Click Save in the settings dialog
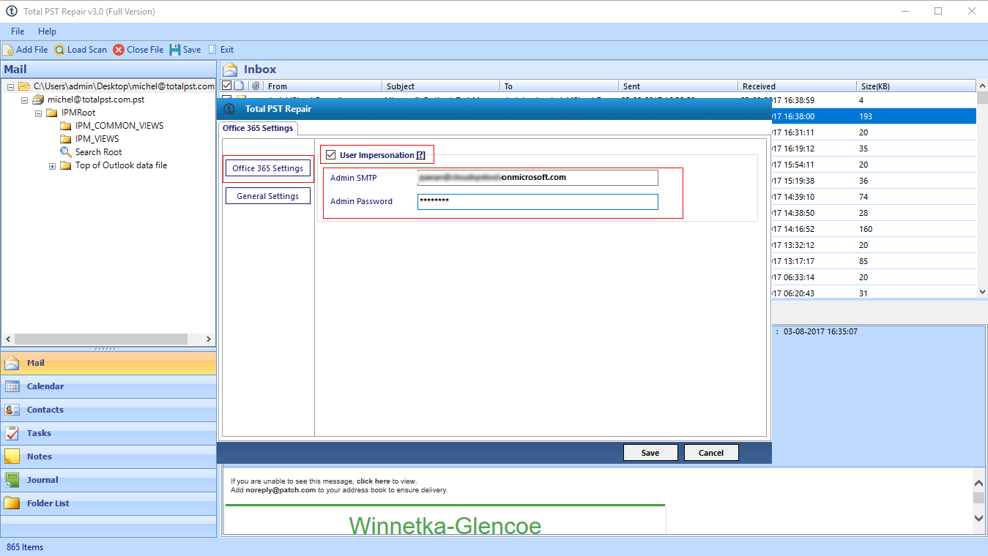 pos(650,453)
